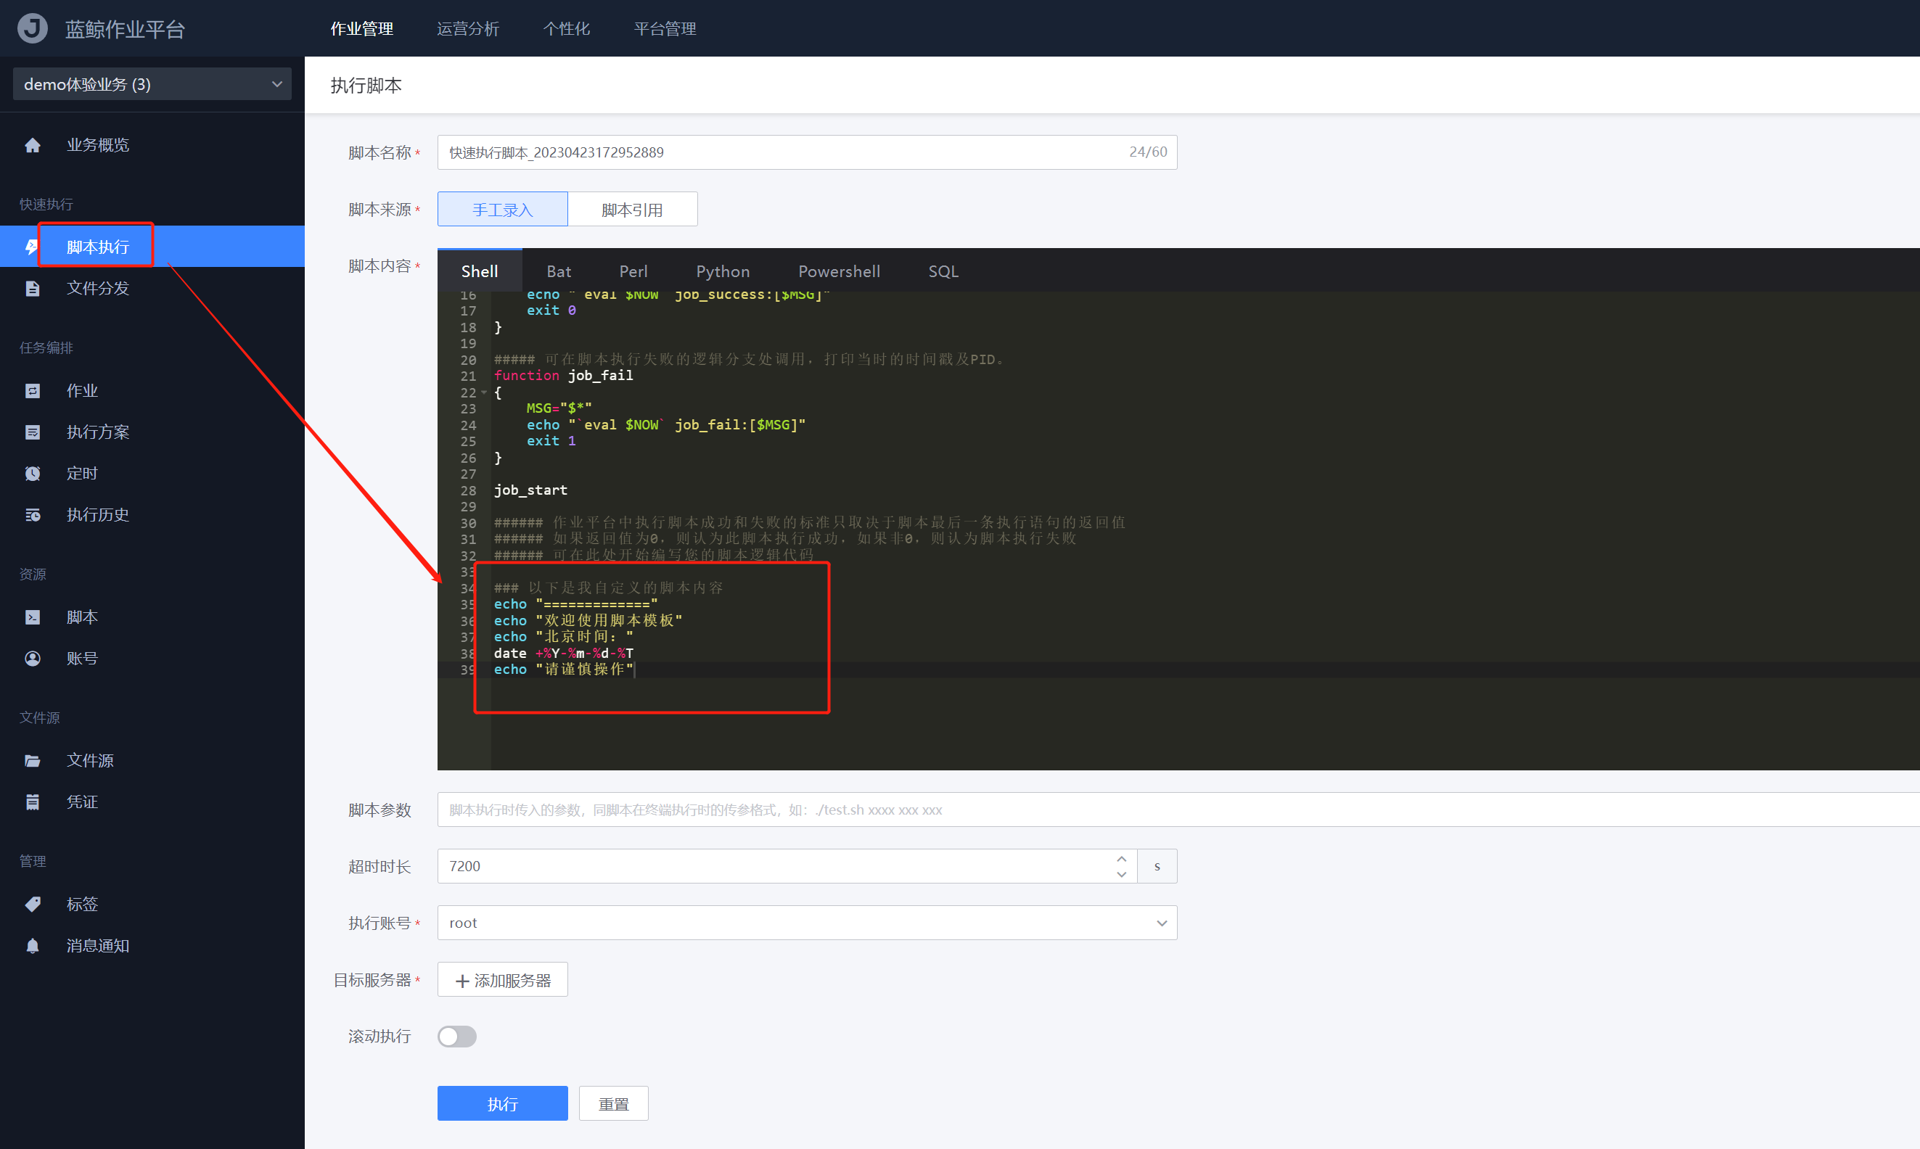Open 文件分发 in the sidebar

click(x=97, y=289)
